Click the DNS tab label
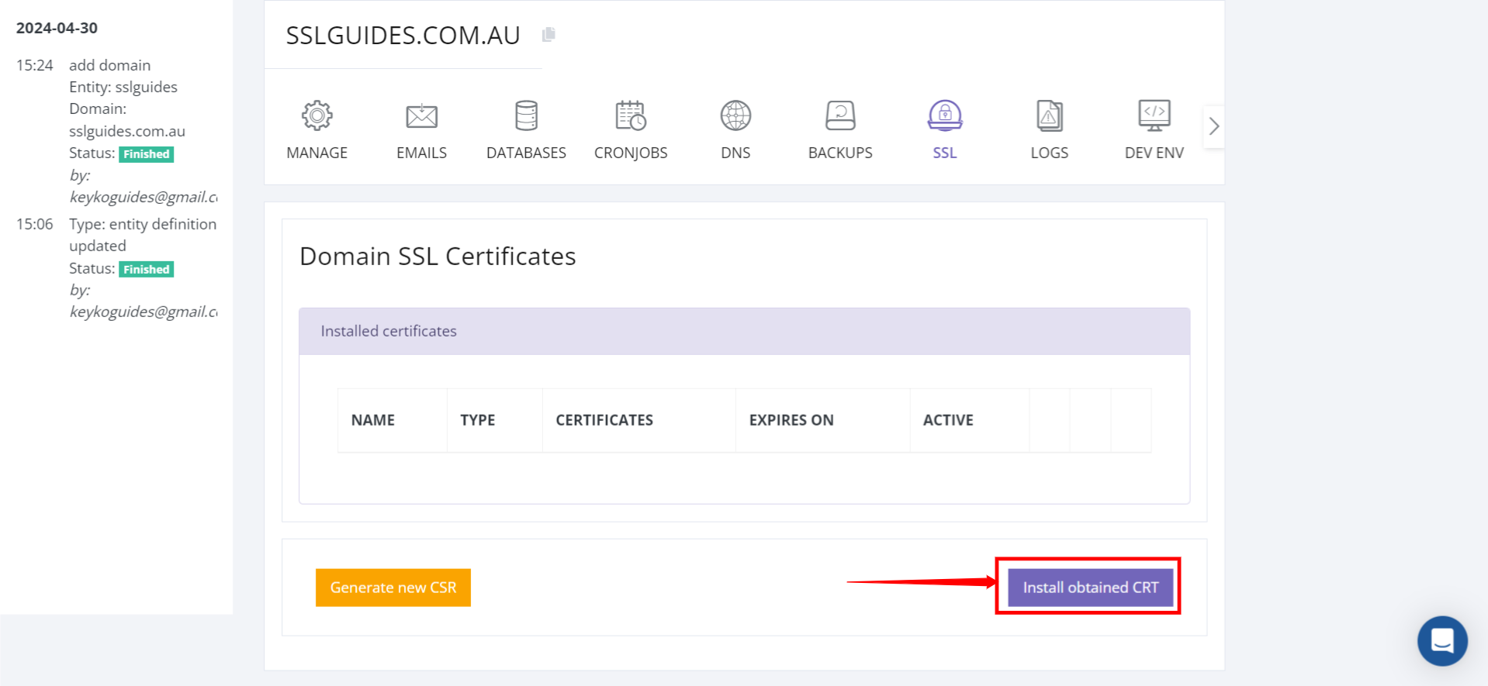1488x686 pixels. pyautogui.click(x=735, y=153)
